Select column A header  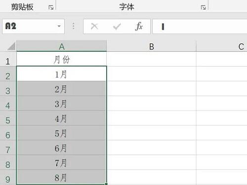coord(62,46)
